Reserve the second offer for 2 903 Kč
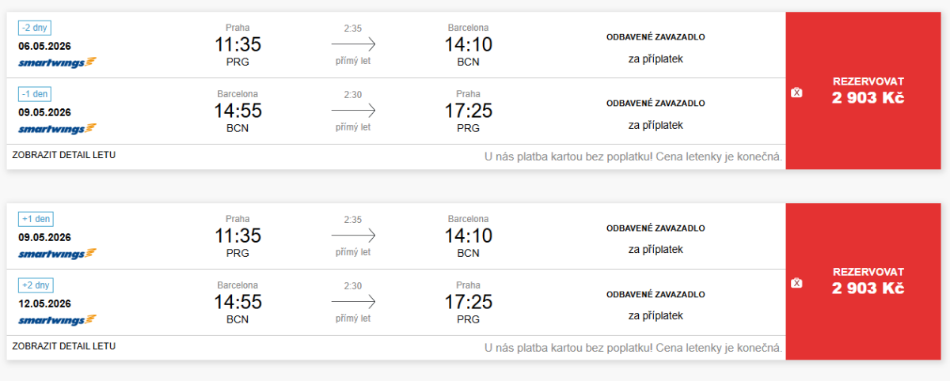Screen dimensions: 950x381 868,281
